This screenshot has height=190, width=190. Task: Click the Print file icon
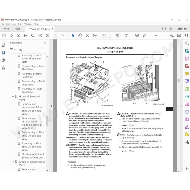click(x=26, y=35)
